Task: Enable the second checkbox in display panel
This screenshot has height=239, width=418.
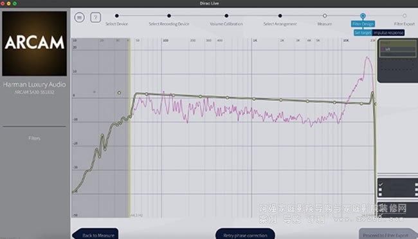Action: tap(381, 190)
